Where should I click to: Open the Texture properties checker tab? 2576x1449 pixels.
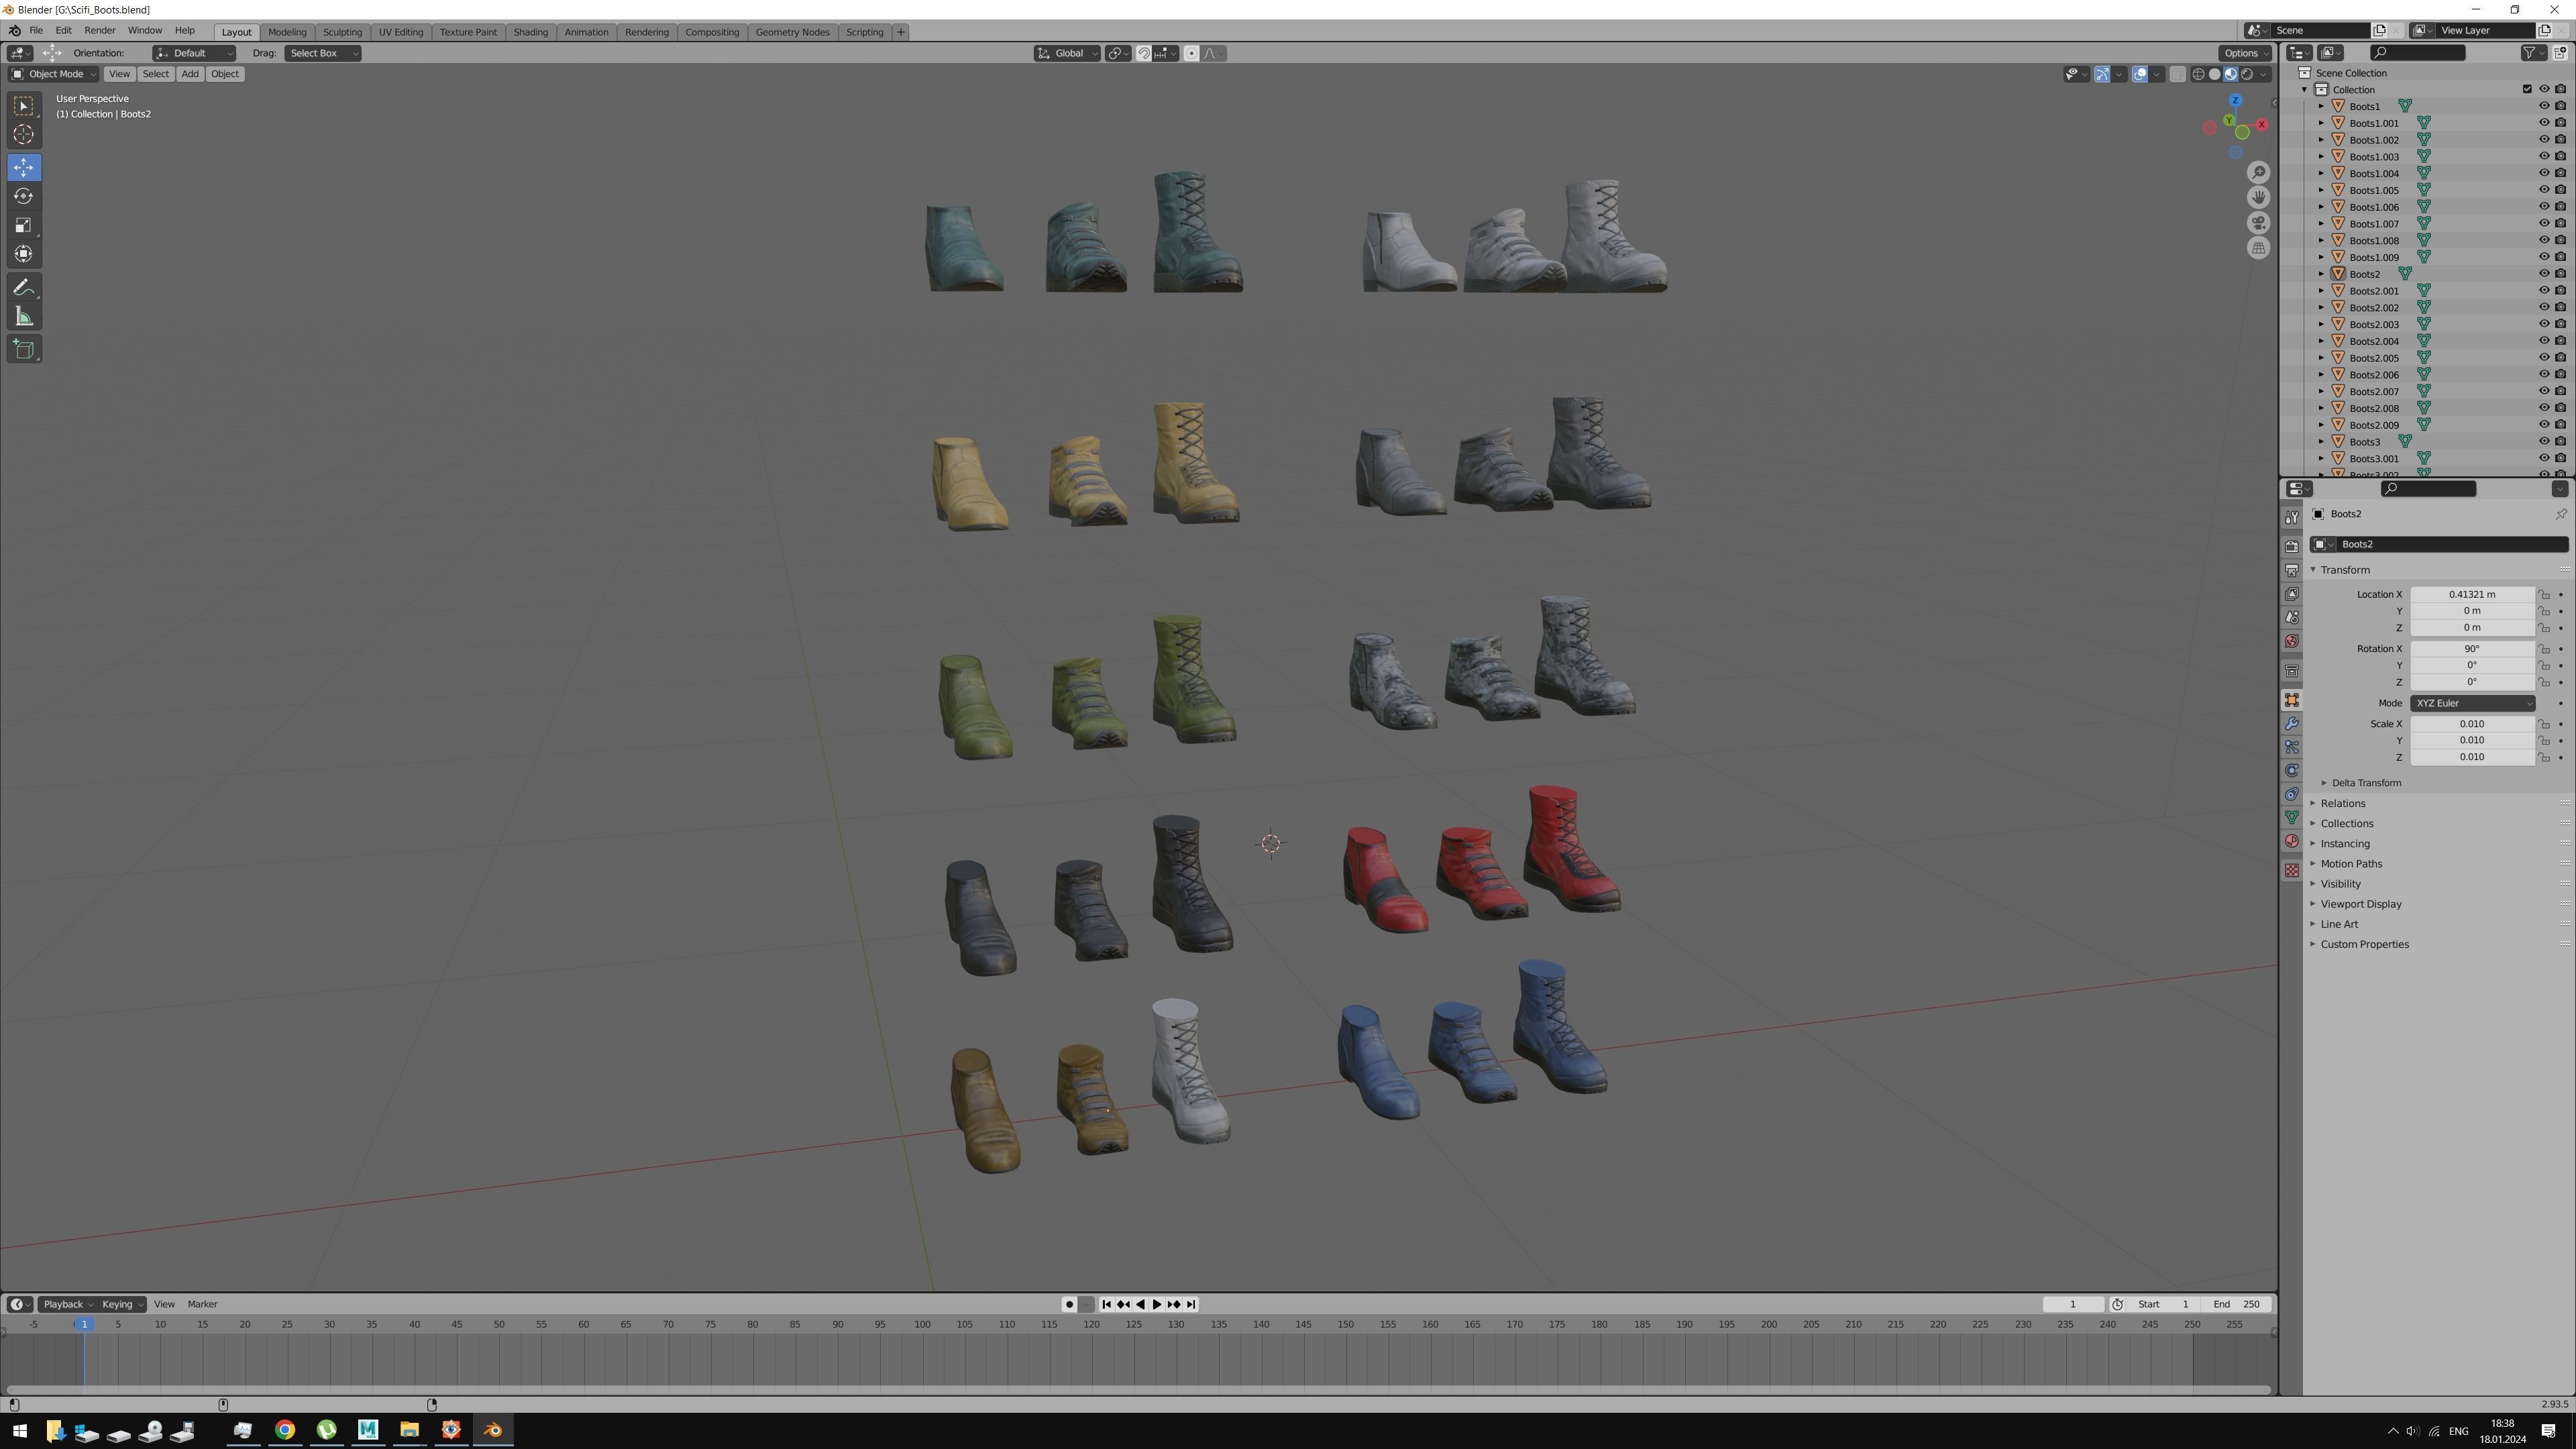click(2291, 871)
